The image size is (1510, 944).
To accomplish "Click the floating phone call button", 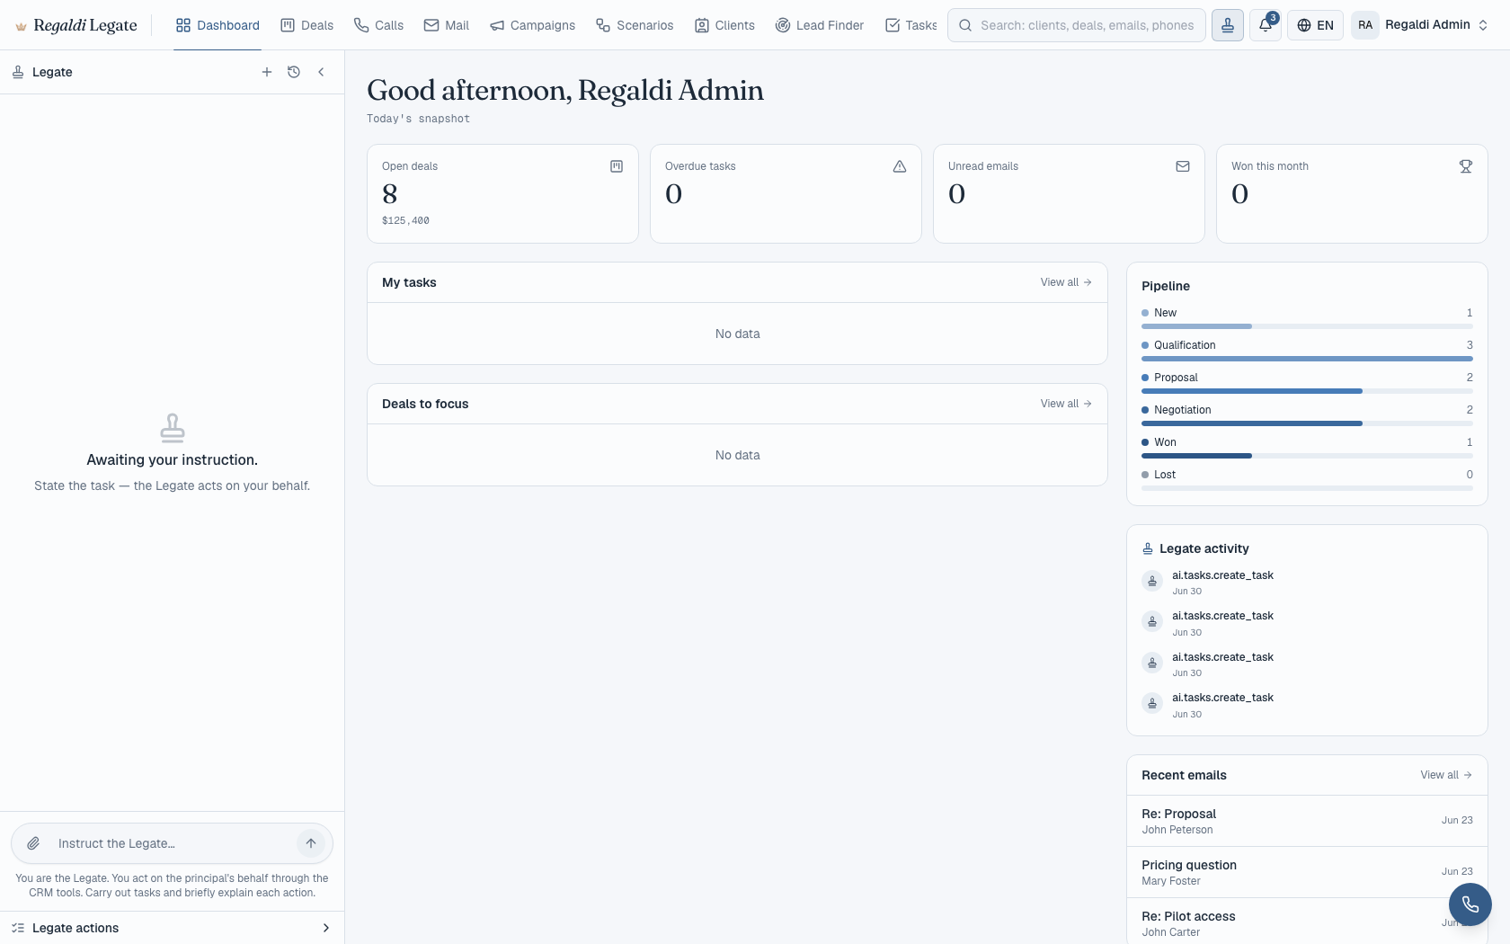I will (x=1470, y=904).
